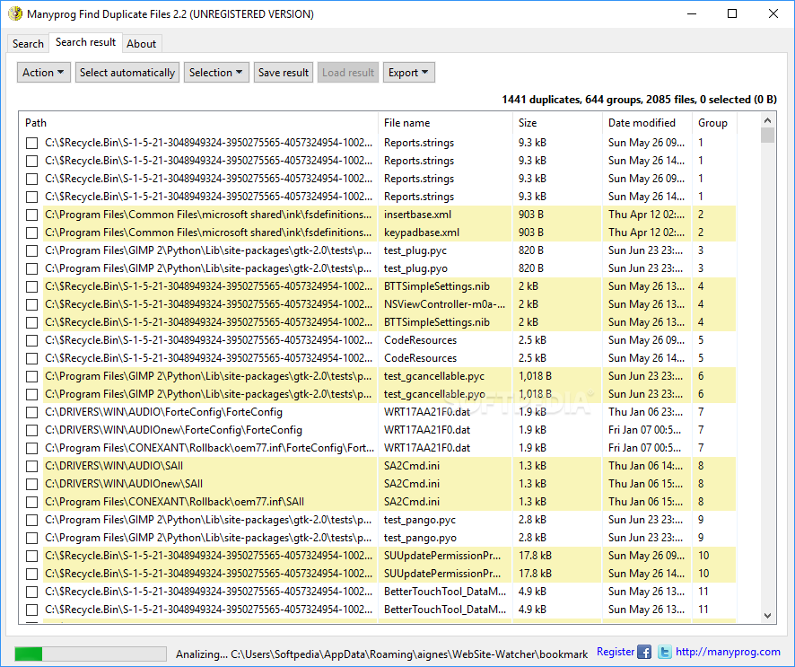
Task: Click the scrollbar down arrow
Action: [x=767, y=616]
